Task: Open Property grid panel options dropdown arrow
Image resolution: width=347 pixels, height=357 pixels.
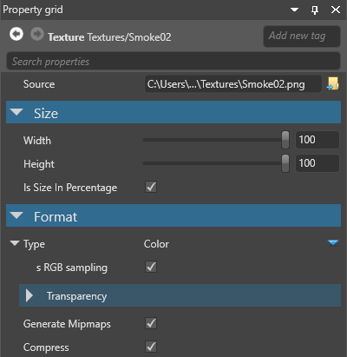Action: (x=294, y=10)
